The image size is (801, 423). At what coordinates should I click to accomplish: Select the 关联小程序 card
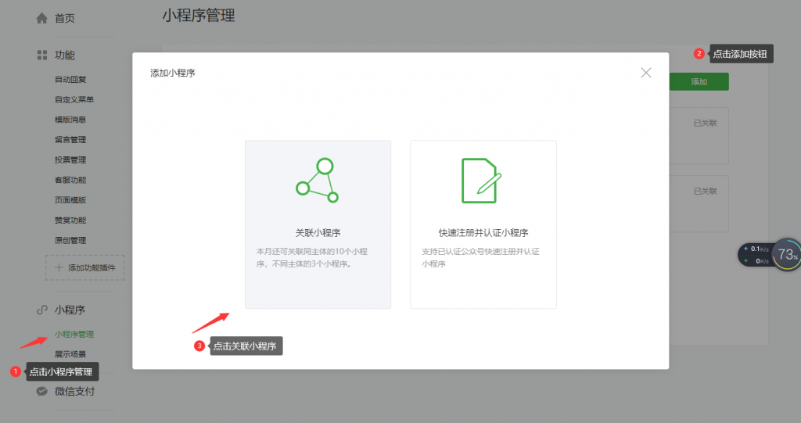[318, 224]
